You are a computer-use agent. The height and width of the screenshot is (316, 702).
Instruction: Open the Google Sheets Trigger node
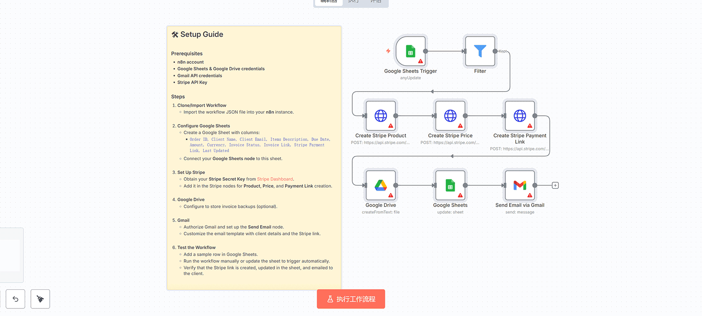410,51
